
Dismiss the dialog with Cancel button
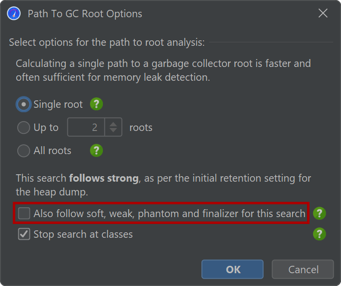tap(303, 269)
